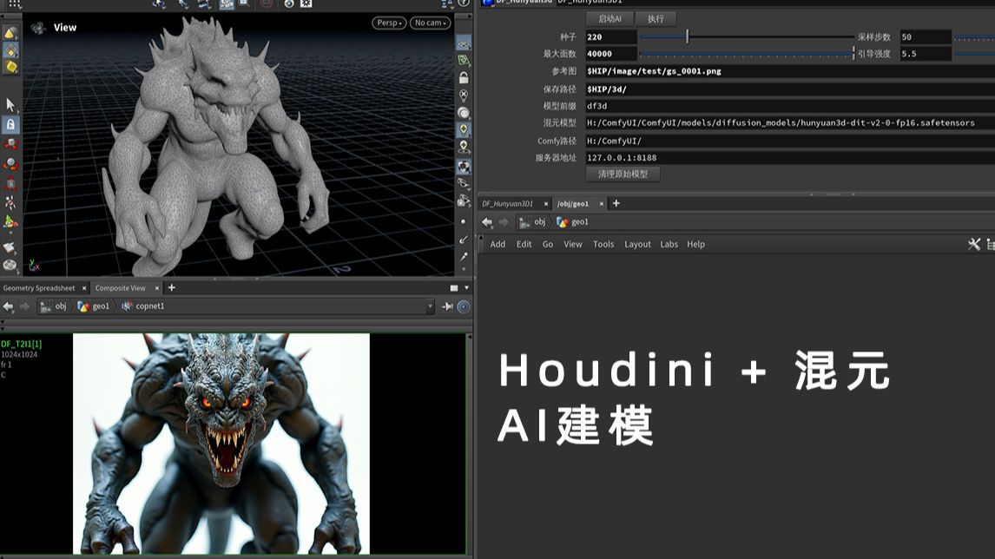The width and height of the screenshot is (995, 559).
Task: Toggle the high quality lighting icon
Action: pyautogui.click(x=464, y=147)
